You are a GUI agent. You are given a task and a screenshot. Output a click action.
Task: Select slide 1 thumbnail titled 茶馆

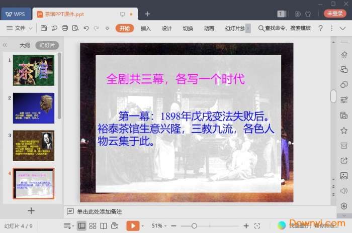click(34, 70)
